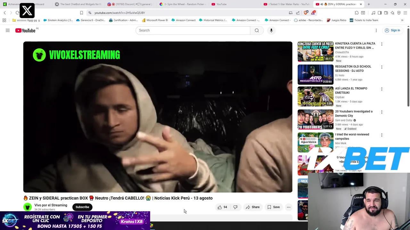The image size is (410, 230).
Task: Open adidas - Recontacto bookmark
Action: pyautogui.click(x=308, y=20)
